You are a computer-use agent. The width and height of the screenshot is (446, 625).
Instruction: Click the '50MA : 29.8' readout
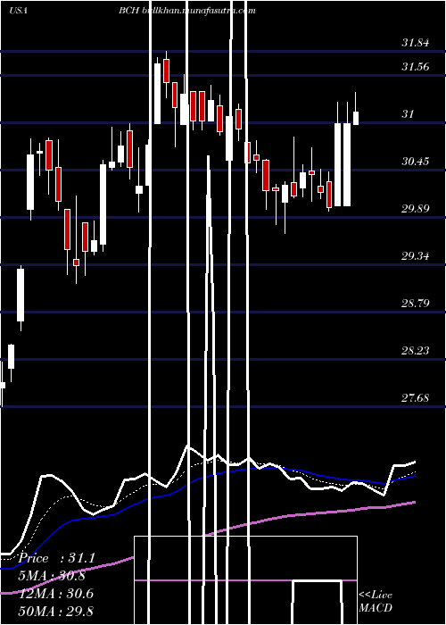coord(55,611)
